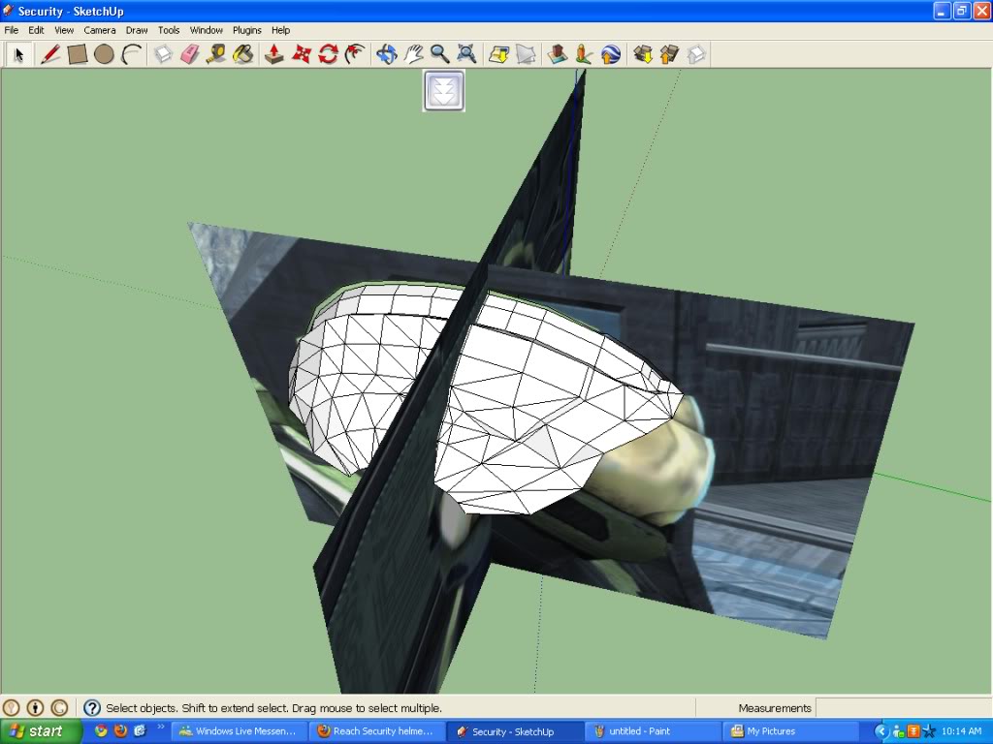The image size is (993, 744).
Task: Open the View menu
Action: [x=64, y=30]
